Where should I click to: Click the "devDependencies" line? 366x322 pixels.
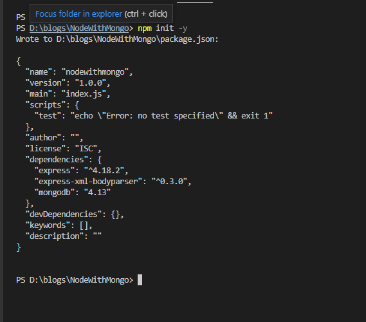click(75, 214)
